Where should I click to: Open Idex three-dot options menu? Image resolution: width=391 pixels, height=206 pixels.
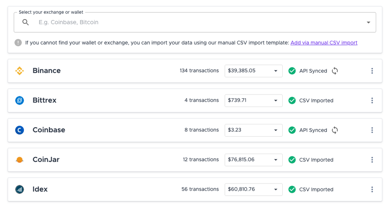point(372,189)
